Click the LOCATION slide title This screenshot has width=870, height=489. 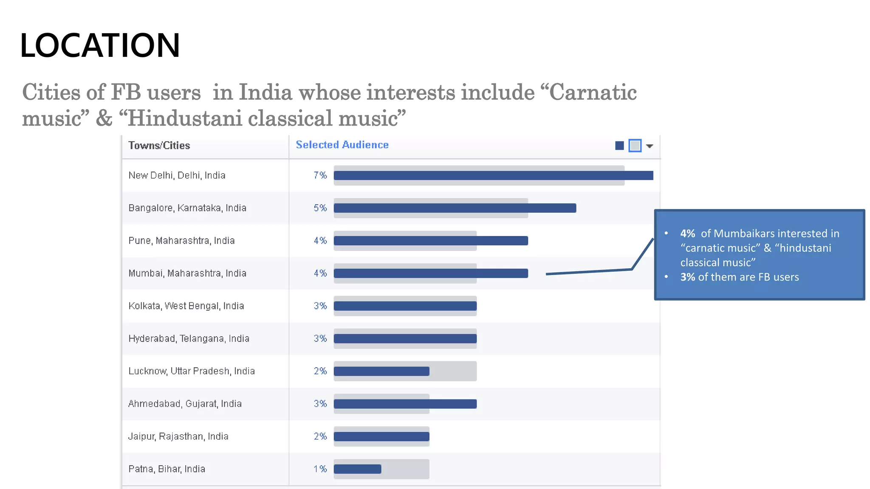[x=100, y=45]
